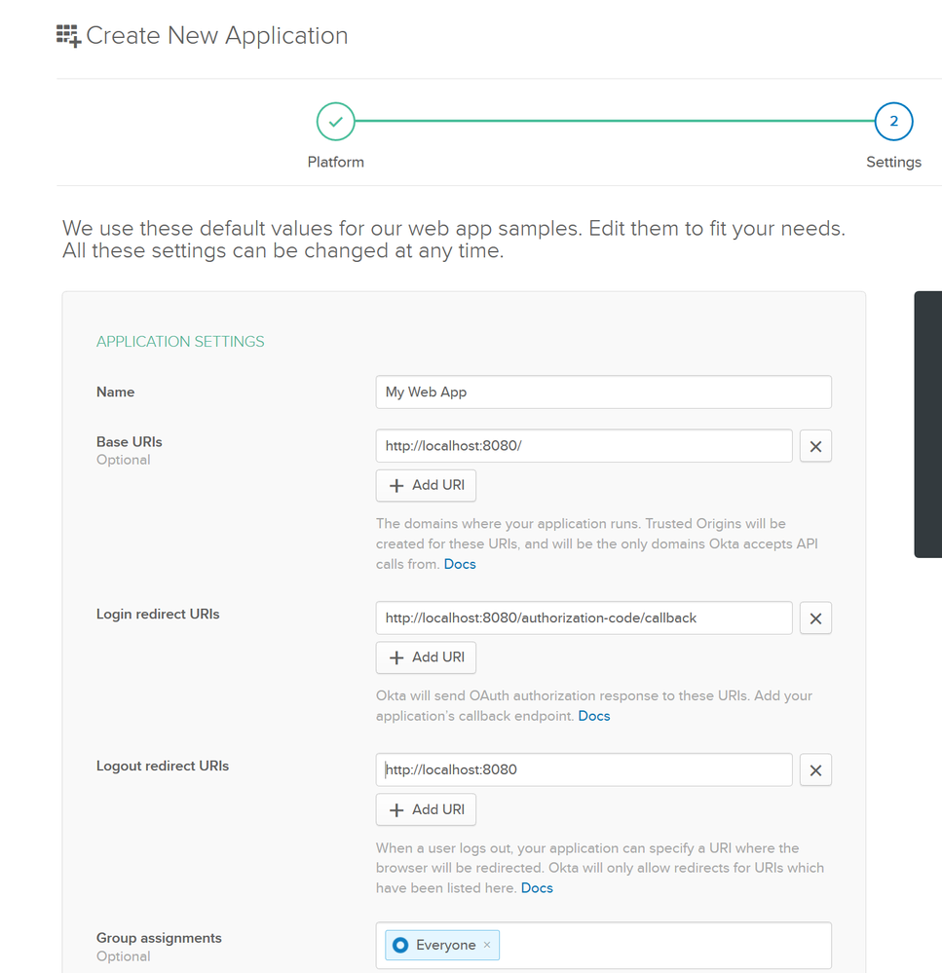Open Docs link for Logout redirect URIs
Image resolution: width=942 pixels, height=973 pixels.
coord(537,888)
